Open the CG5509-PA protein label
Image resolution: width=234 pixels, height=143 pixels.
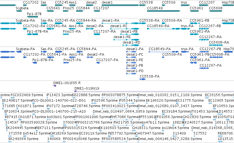(x=172, y=55)
